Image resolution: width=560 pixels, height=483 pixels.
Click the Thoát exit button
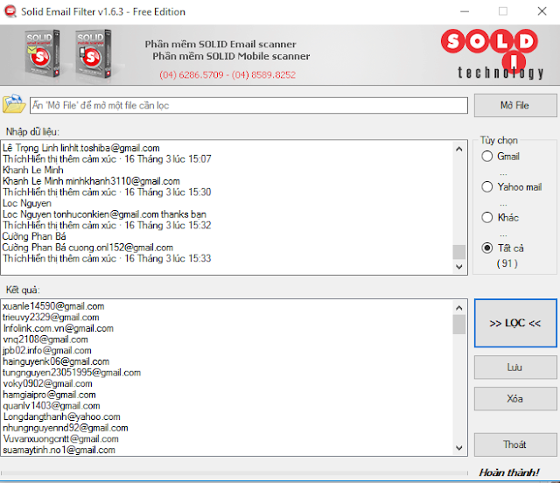[515, 444]
